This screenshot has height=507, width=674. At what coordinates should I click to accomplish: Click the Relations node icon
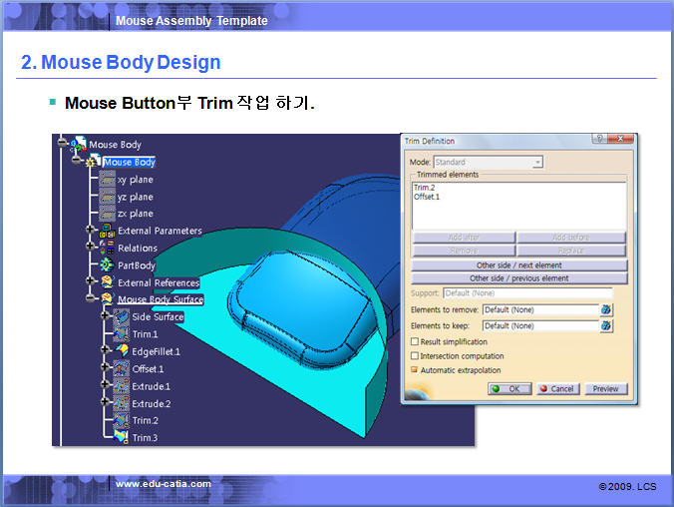[107, 248]
